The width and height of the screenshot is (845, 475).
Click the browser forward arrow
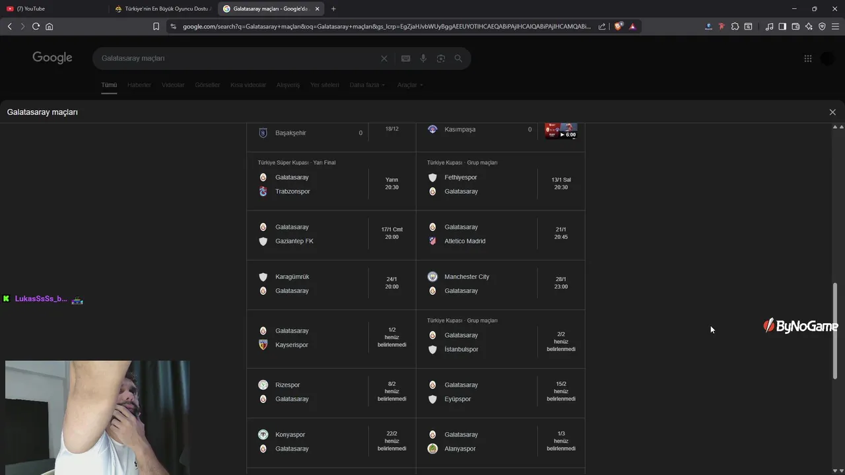(22, 26)
